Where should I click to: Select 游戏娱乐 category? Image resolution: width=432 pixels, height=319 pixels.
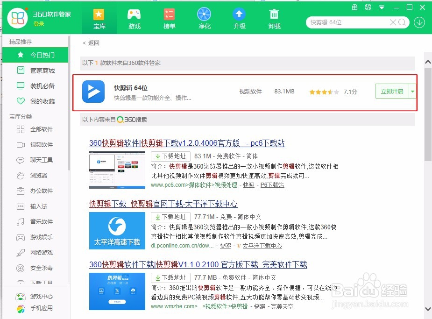coord(35,237)
